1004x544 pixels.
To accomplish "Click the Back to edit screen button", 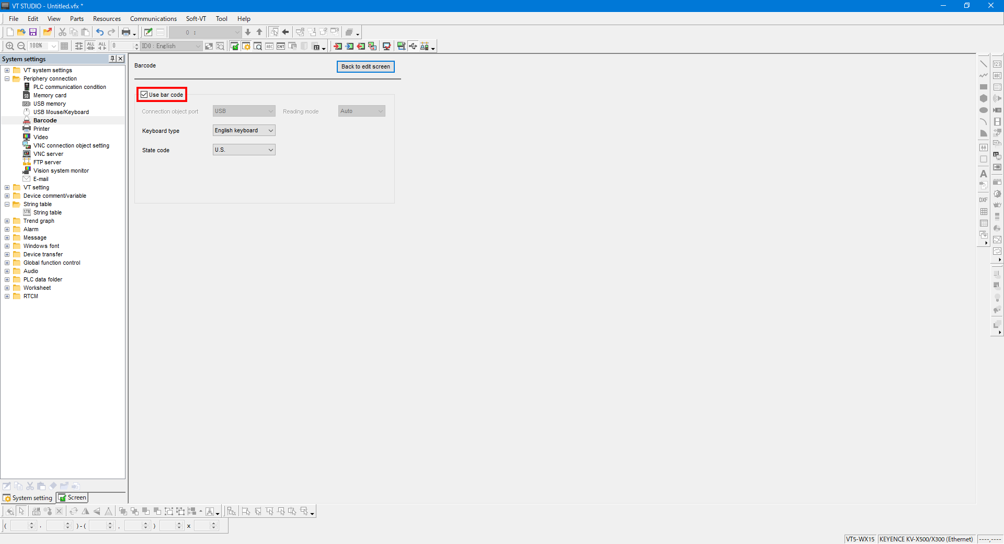I will click(366, 67).
